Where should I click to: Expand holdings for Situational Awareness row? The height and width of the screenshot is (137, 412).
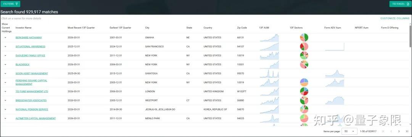click(x=5, y=47)
